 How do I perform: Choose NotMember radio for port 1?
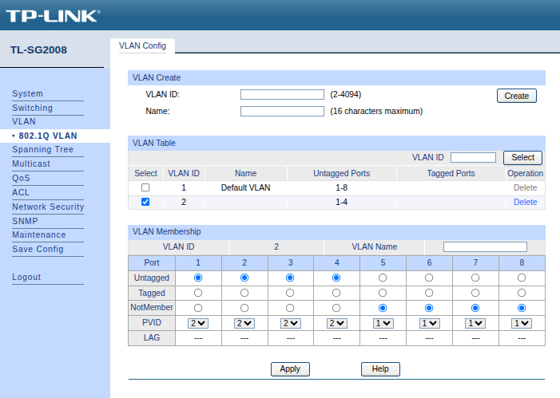click(x=198, y=308)
